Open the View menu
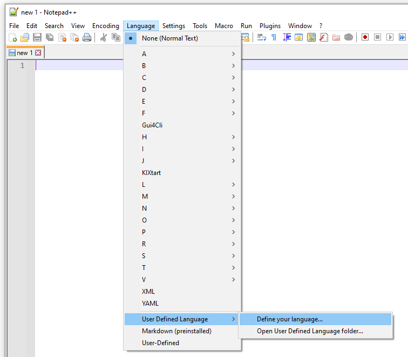408x357 pixels. coord(78,26)
